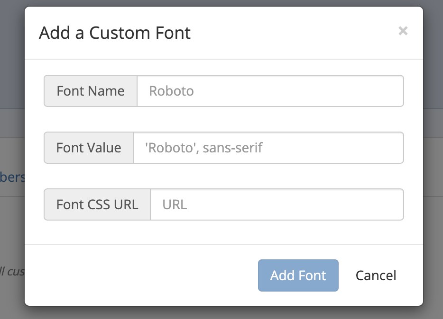Click the Font CSS URL label
The height and width of the screenshot is (319, 443).
pyautogui.click(x=97, y=204)
